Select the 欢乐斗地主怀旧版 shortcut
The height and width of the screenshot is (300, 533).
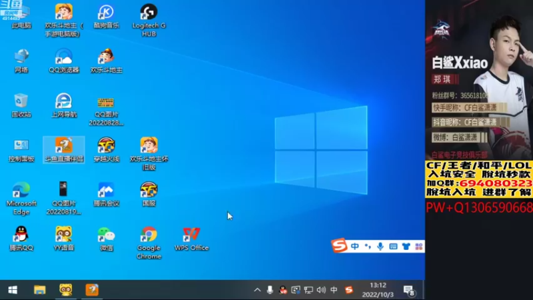pos(149,154)
